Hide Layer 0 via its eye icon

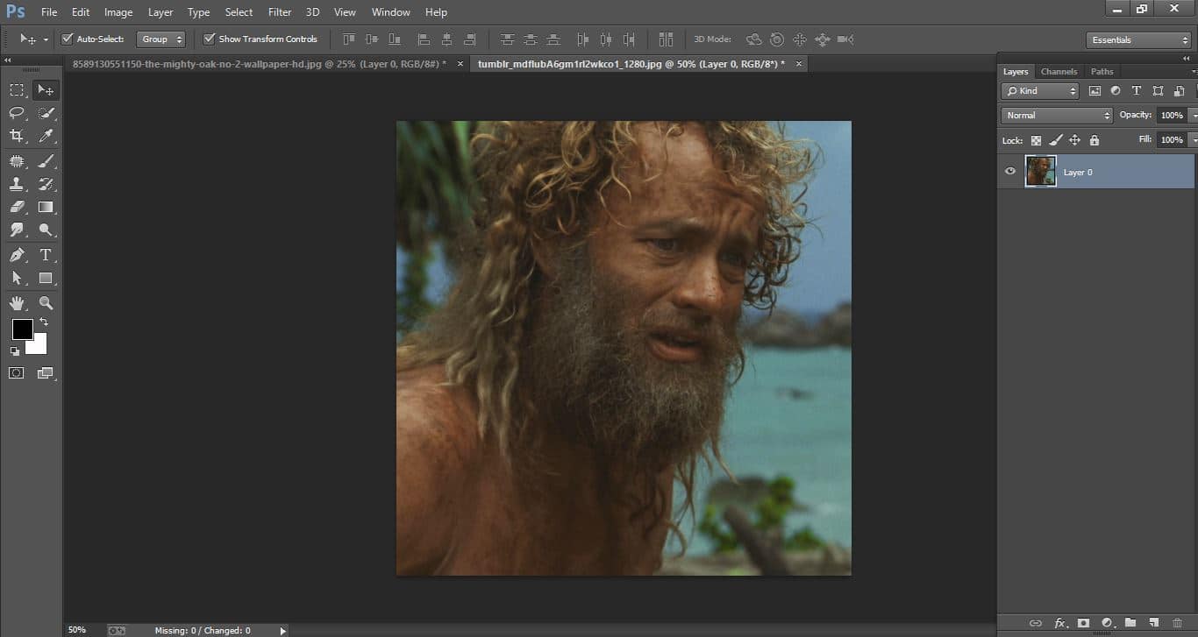click(x=1009, y=171)
